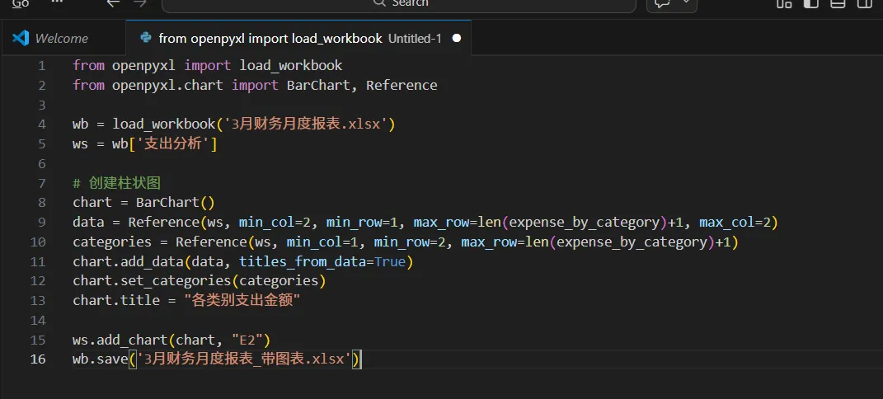Click 'load_workbook' in the line 1 import

[x=290, y=66]
